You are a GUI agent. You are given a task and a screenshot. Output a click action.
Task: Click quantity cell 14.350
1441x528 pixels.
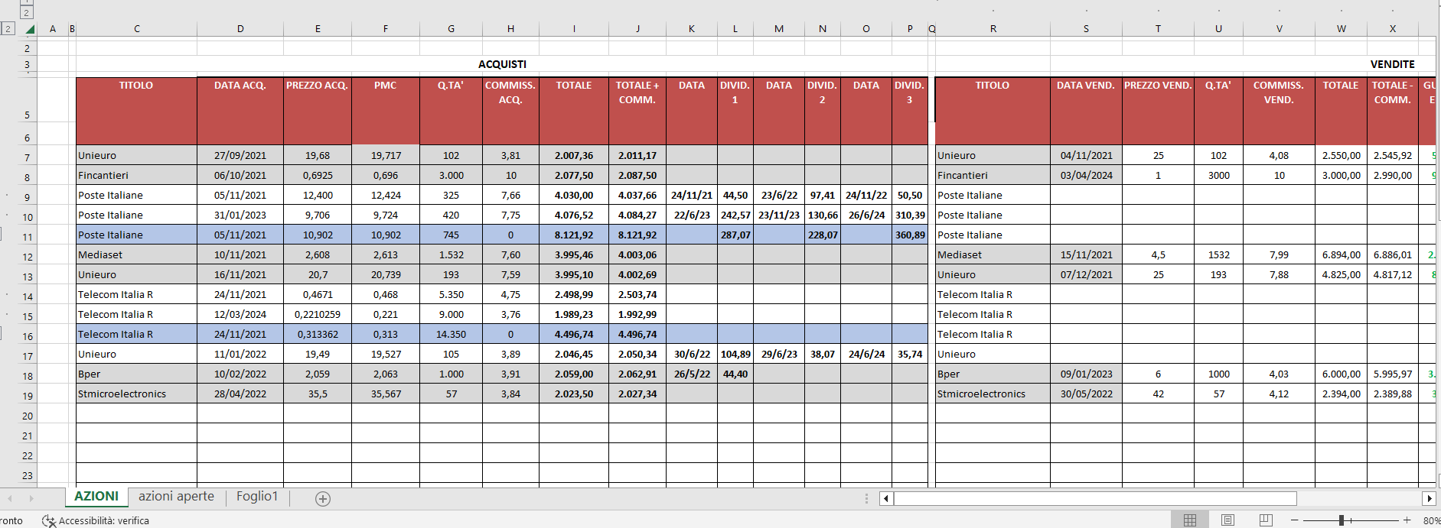[x=452, y=334]
